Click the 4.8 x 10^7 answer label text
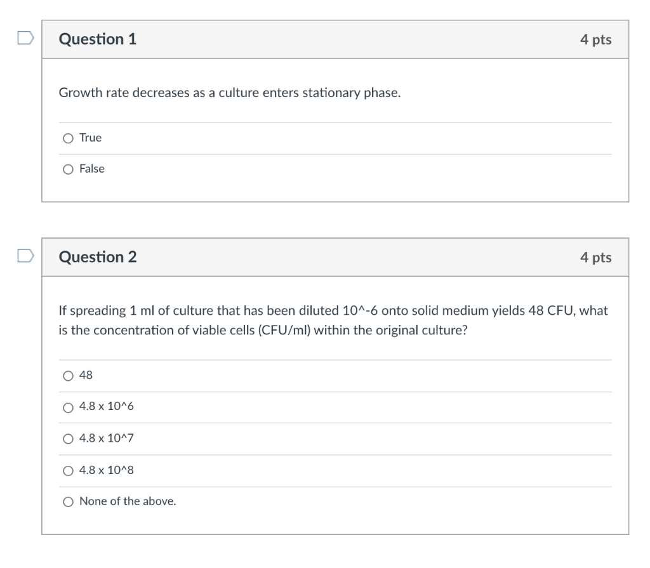650x568 pixels. [x=109, y=438]
